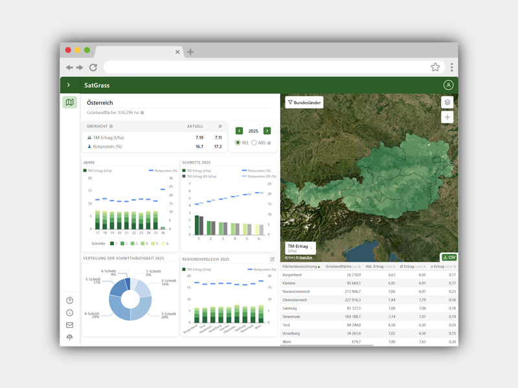Show info icon beside ABS option
This screenshot has height=388, width=518.
tap(269, 143)
